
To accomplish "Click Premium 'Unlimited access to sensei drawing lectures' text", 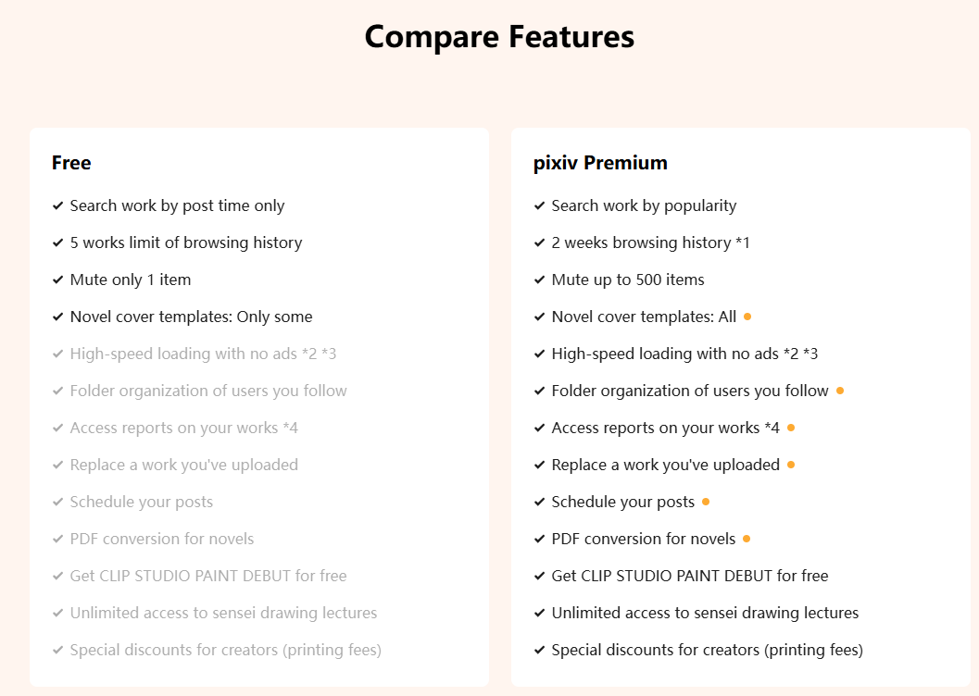I will pyautogui.click(x=704, y=613).
